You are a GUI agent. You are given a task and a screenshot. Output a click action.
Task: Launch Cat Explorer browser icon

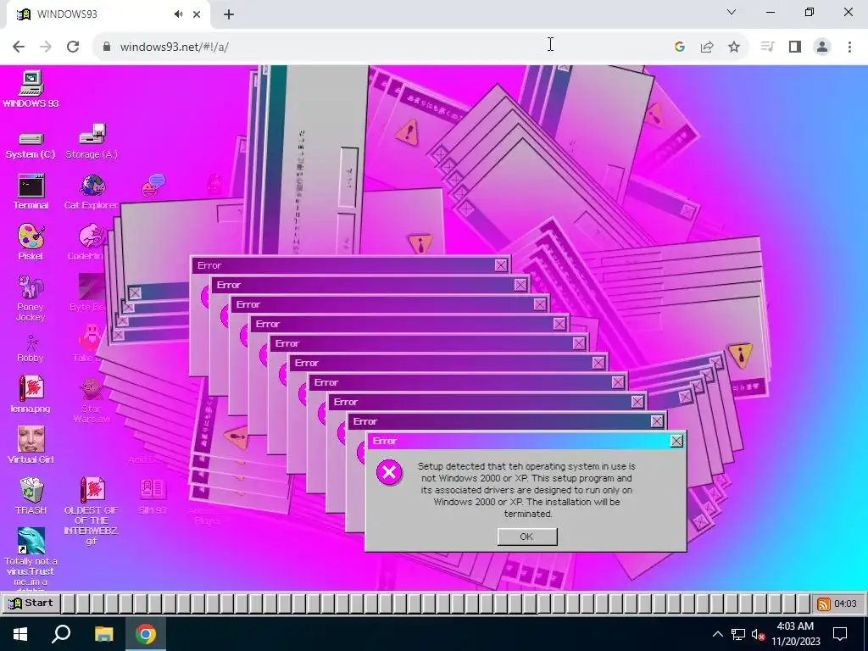[x=92, y=192]
